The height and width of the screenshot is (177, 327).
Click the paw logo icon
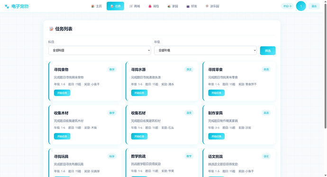coord(7,7)
